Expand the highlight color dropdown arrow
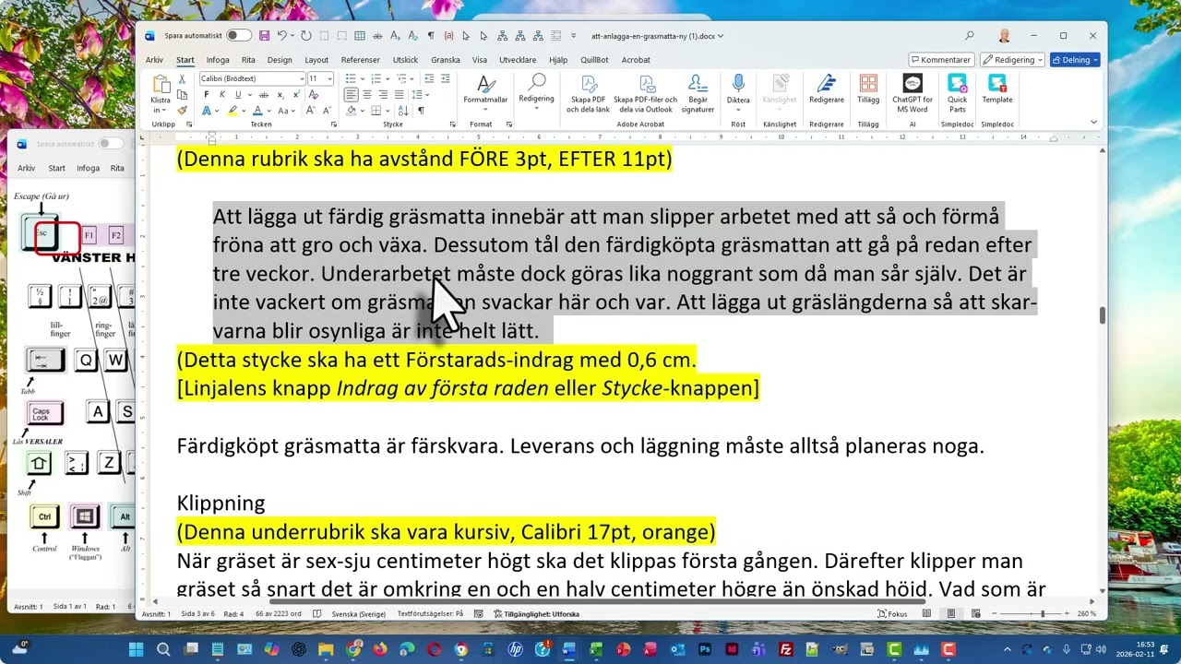This screenshot has height=664, width=1181. [244, 111]
